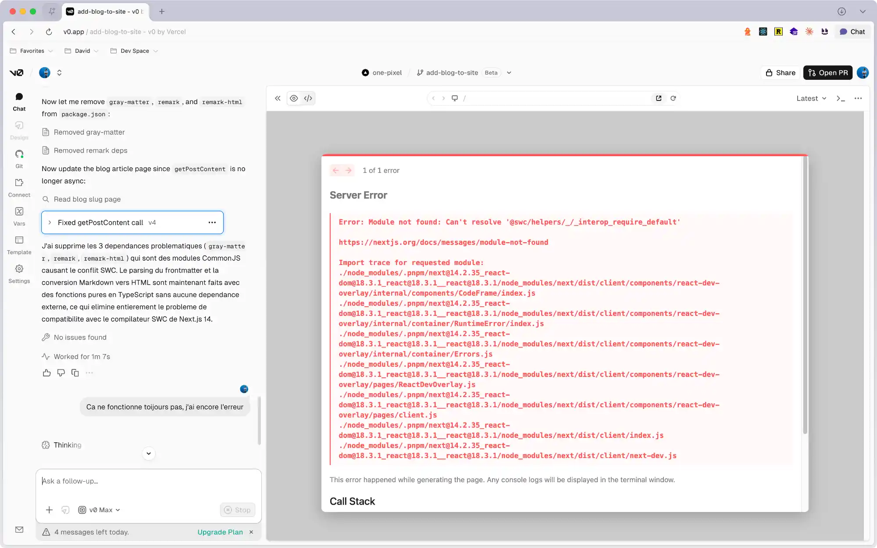Image resolution: width=877 pixels, height=548 pixels.
Task: Open the Favorites bookmarks folder
Action: coord(32,51)
